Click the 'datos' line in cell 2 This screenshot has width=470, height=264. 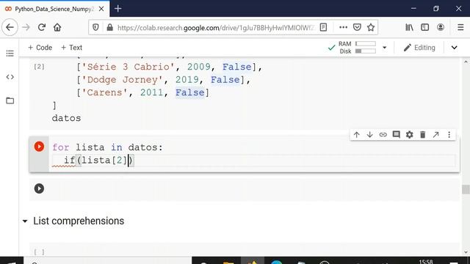pos(66,118)
